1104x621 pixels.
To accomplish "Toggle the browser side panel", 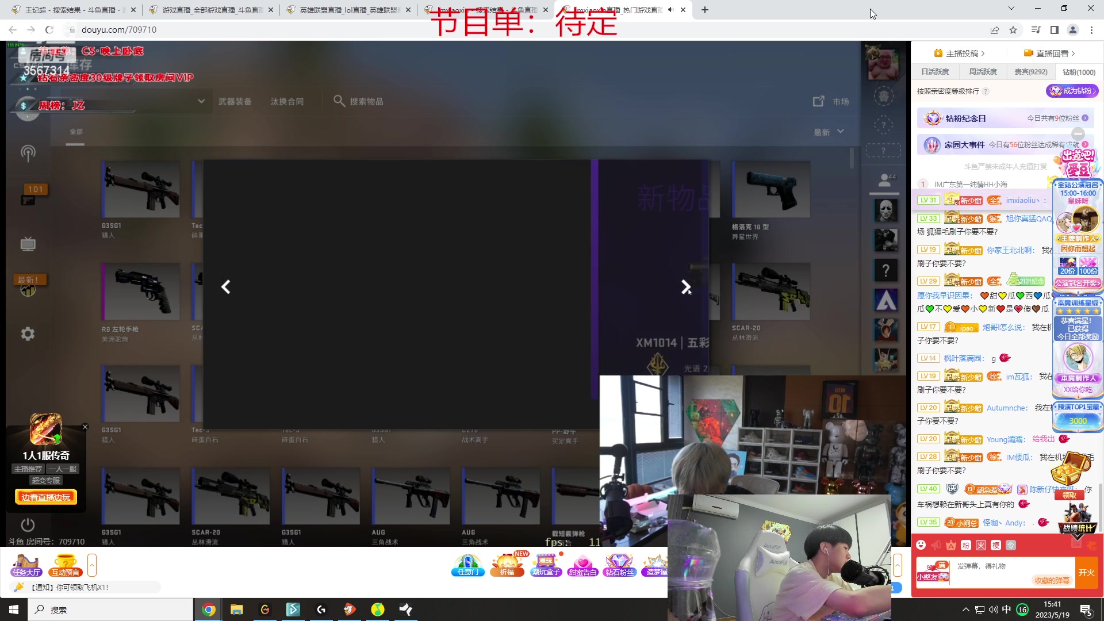I will pyautogui.click(x=1054, y=30).
